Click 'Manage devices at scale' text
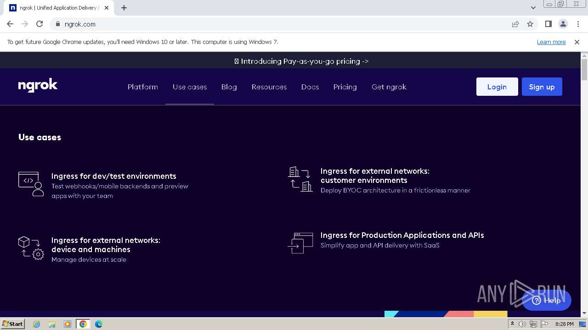Screen dimensions: 588x330 point(89,259)
